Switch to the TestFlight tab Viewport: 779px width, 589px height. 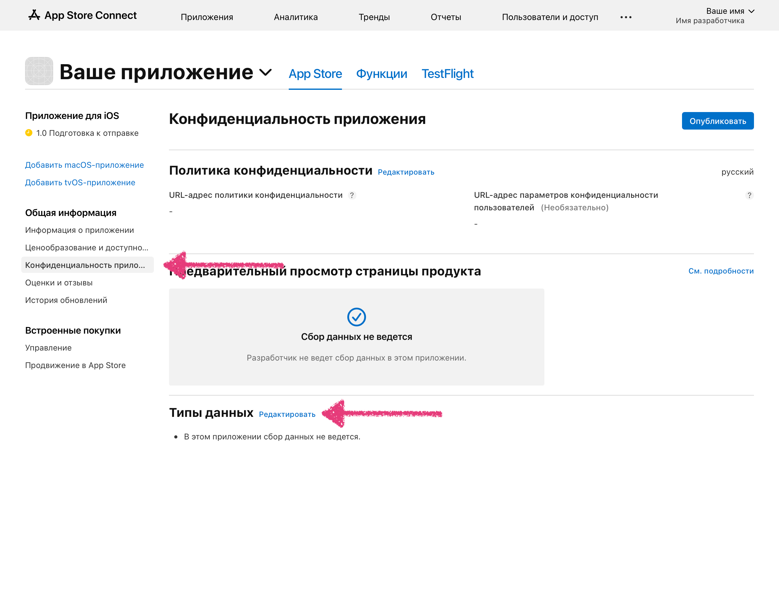click(x=447, y=74)
